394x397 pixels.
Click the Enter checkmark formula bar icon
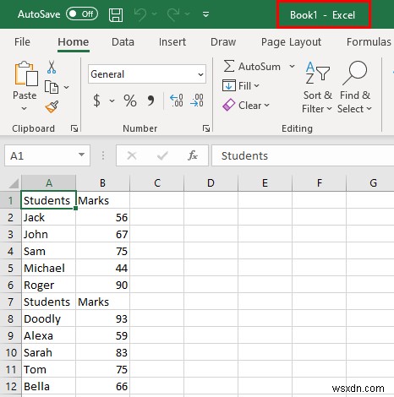point(162,155)
